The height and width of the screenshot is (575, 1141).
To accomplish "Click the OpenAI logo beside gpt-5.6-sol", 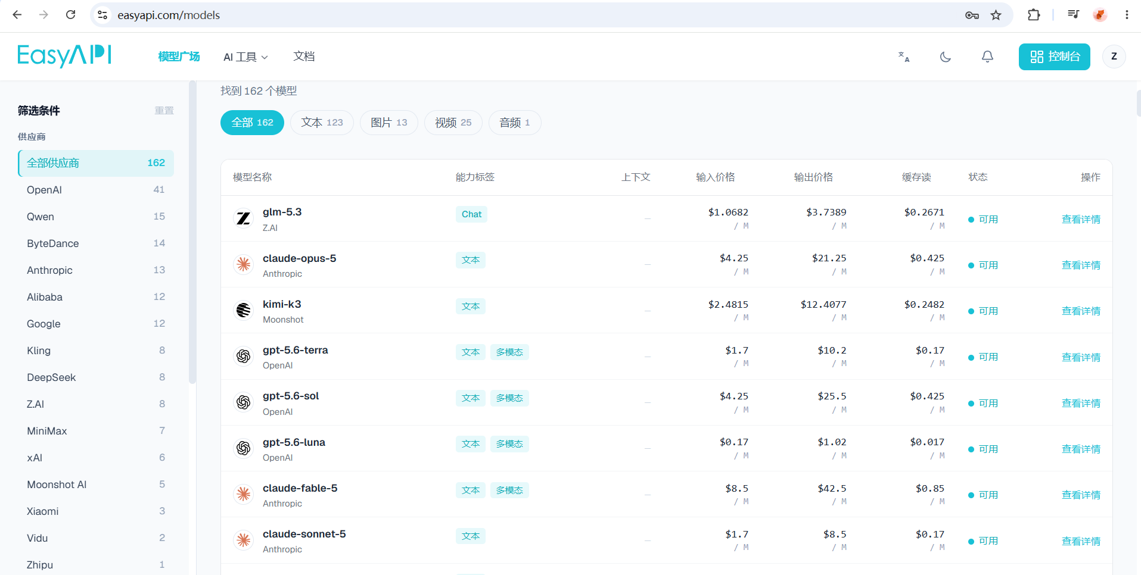I will (243, 402).
